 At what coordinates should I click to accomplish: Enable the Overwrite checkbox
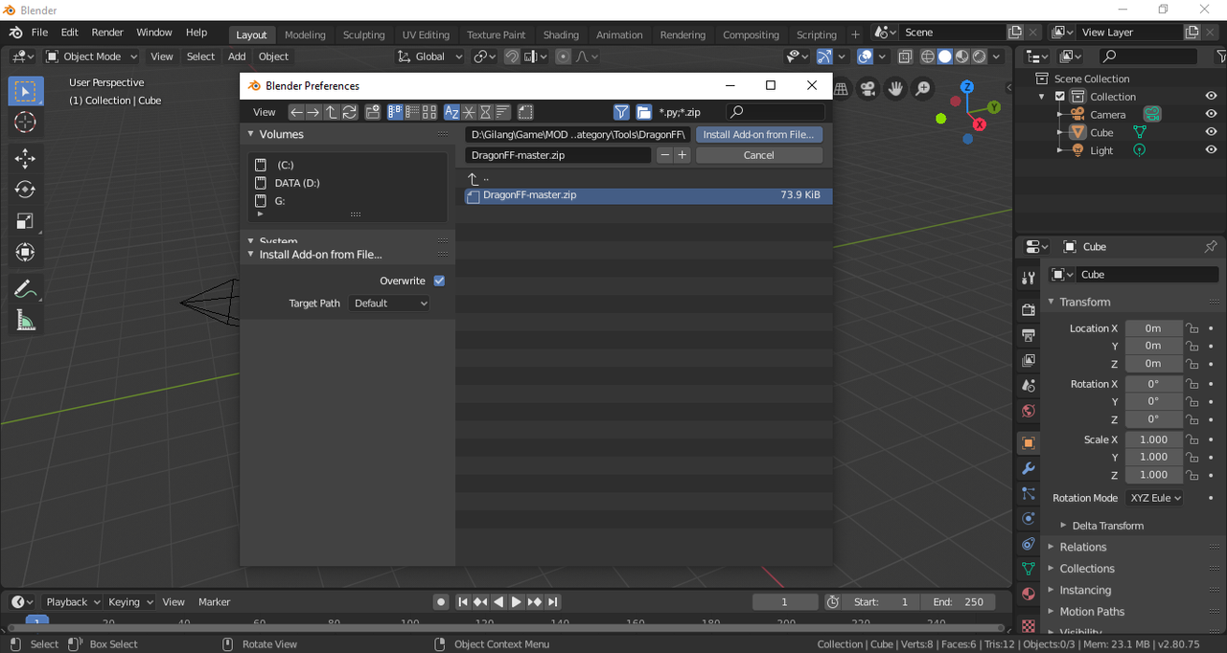(x=439, y=281)
